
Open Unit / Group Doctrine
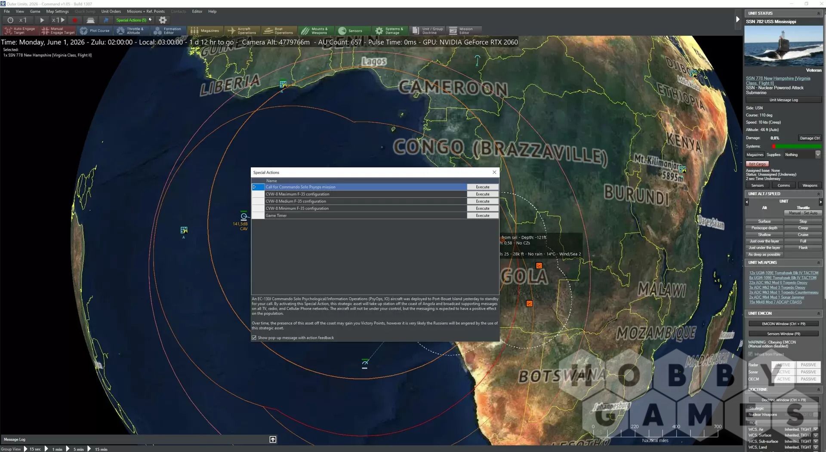427,31
